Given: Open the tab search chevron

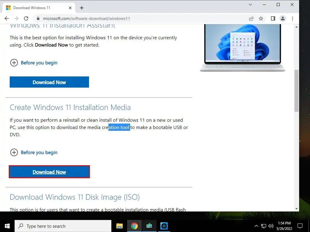Looking at the screenshot, I should 250,5.
